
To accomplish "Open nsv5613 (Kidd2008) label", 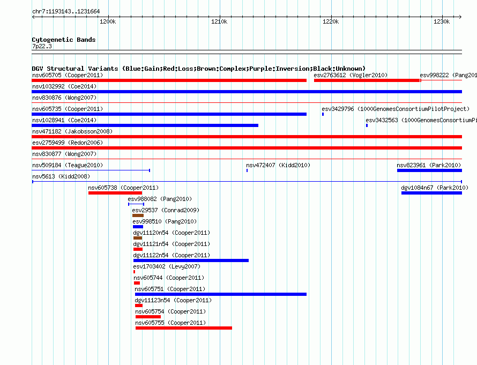I will click(x=61, y=176).
